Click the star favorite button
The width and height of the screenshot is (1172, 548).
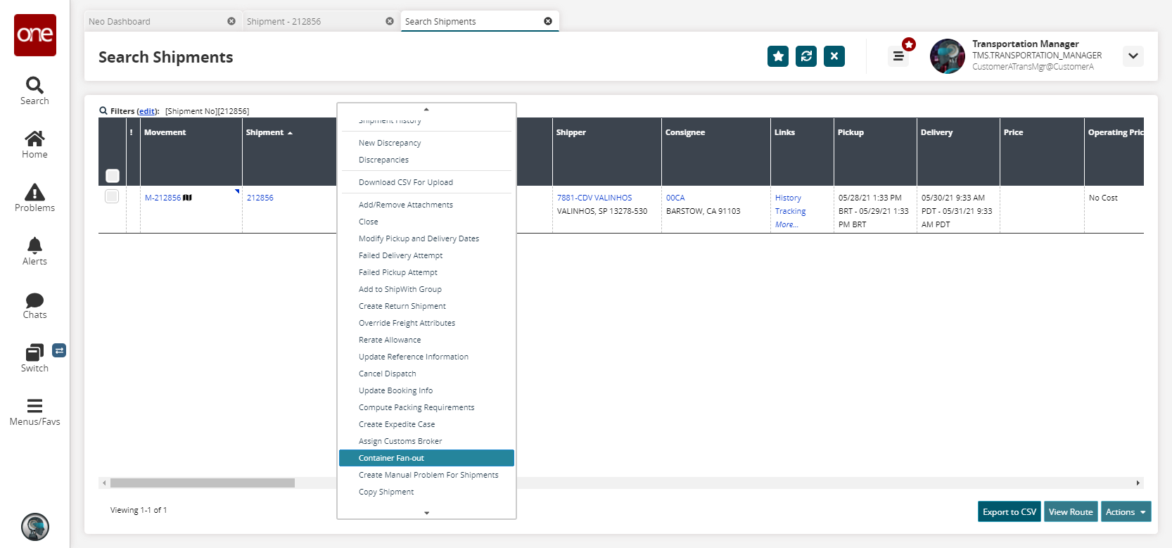(777, 56)
